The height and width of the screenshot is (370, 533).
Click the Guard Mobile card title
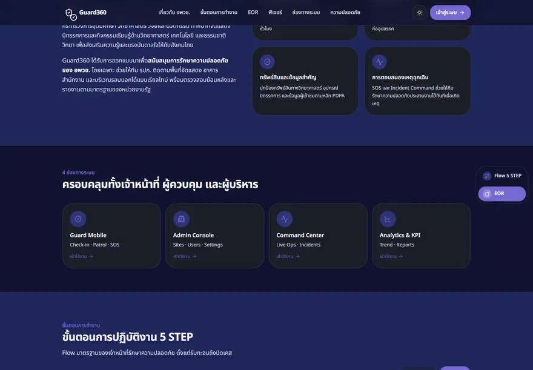[x=88, y=235]
